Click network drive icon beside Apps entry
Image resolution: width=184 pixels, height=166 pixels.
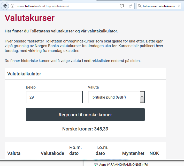[96, 164]
